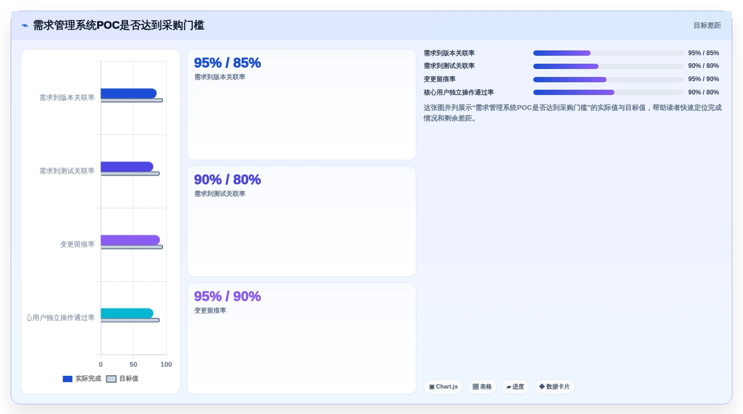Click the 需求到测试关联率 axis label in chart
743x414 pixels.
(x=67, y=171)
